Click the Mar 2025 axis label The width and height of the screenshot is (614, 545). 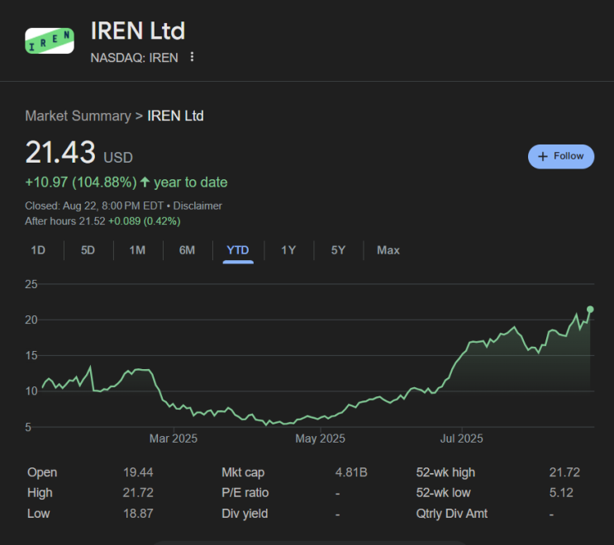point(173,438)
